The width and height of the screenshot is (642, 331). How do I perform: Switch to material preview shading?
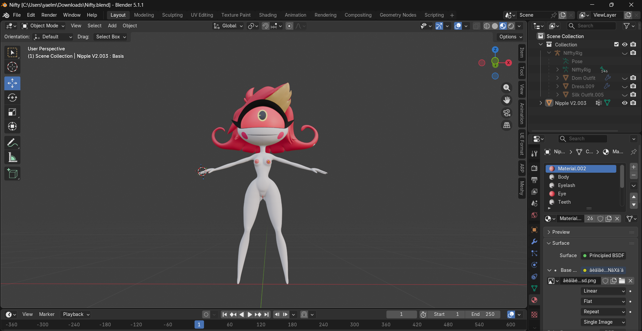pos(503,26)
